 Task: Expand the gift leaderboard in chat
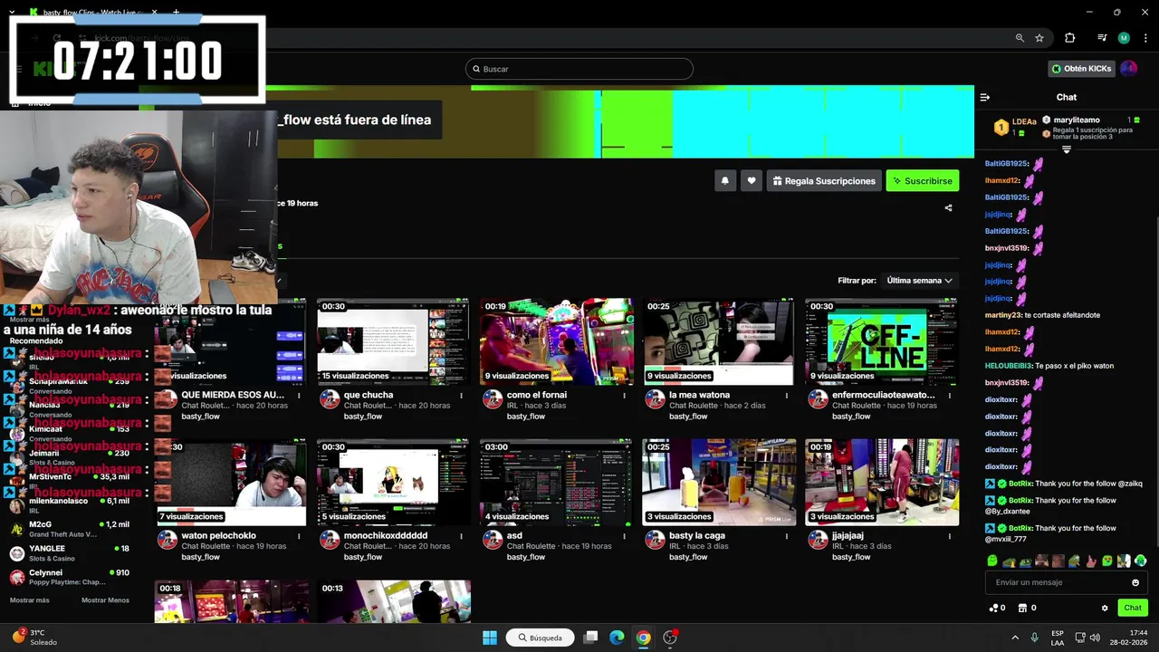(1066, 149)
